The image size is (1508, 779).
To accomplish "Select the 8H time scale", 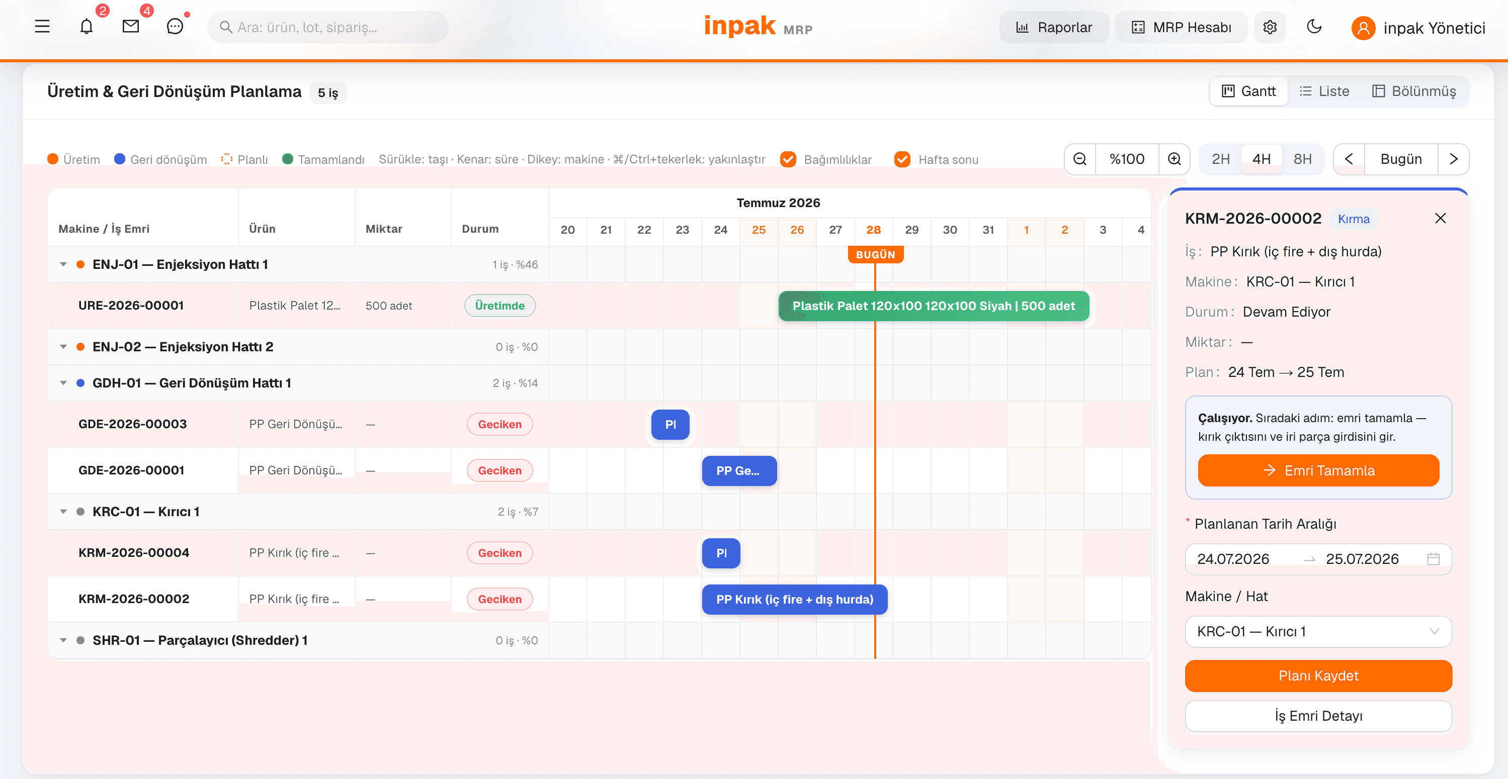I will click(1302, 159).
